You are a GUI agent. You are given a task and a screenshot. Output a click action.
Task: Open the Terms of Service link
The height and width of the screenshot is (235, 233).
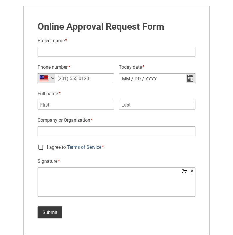84,147
